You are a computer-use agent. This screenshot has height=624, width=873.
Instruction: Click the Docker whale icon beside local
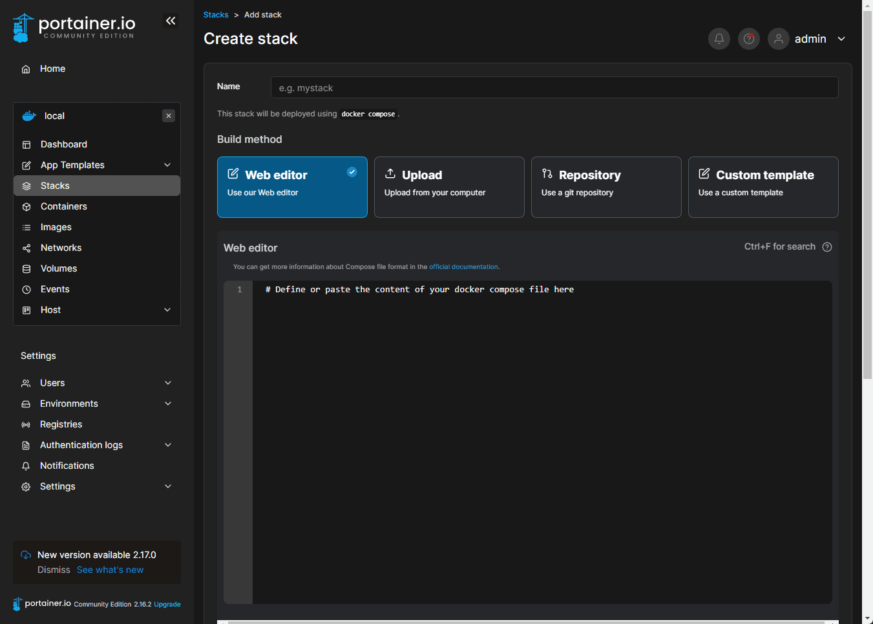[29, 116]
